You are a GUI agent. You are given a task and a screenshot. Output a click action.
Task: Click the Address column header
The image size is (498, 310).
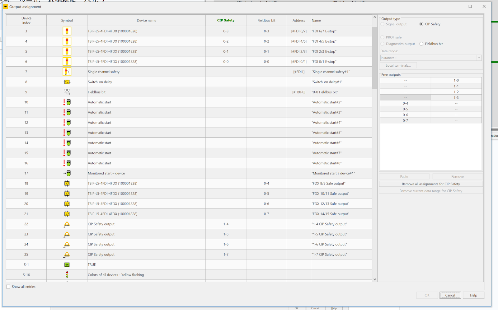tap(299, 20)
